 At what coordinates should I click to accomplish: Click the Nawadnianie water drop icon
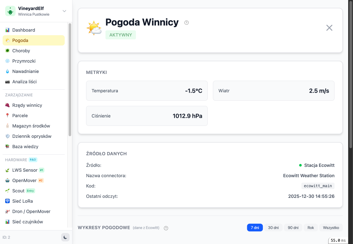point(7,71)
